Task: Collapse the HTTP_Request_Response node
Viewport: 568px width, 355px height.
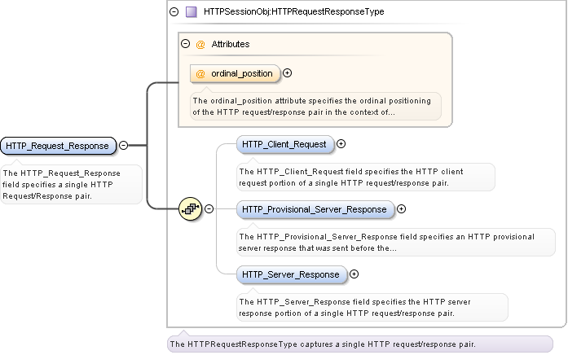Action: (x=123, y=146)
